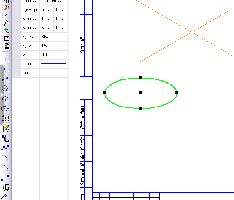This screenshot has height=200, width=234.
Task: Select the Bezier curve tool
Action: click(x=5, y=148)
